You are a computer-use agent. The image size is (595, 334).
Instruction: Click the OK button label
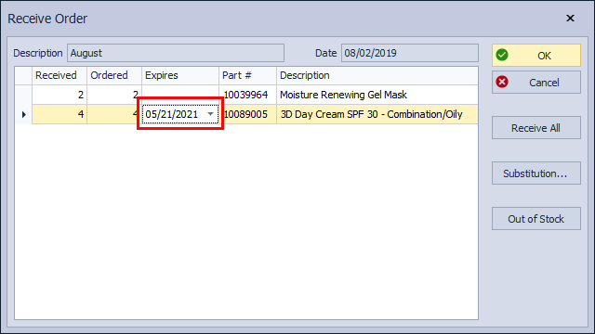544,56
